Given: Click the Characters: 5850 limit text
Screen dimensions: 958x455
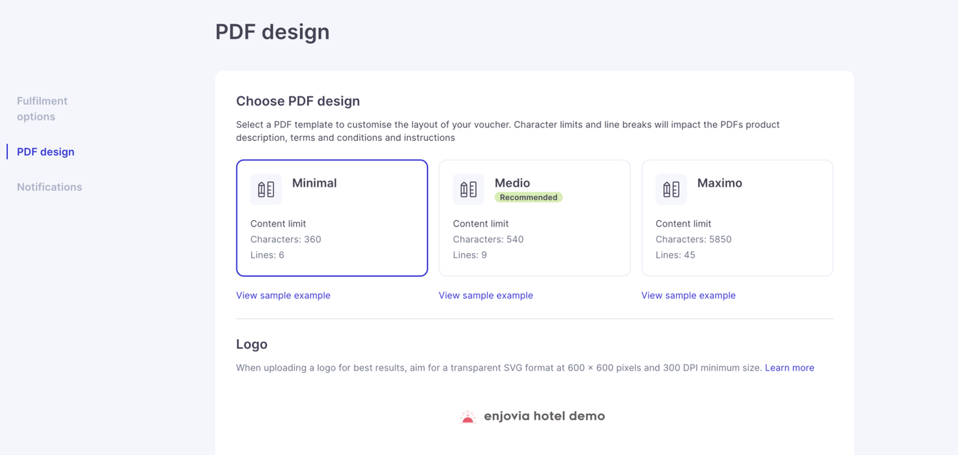Looking at the screenshot, I should pyautogui.click(x=693, y=239).
